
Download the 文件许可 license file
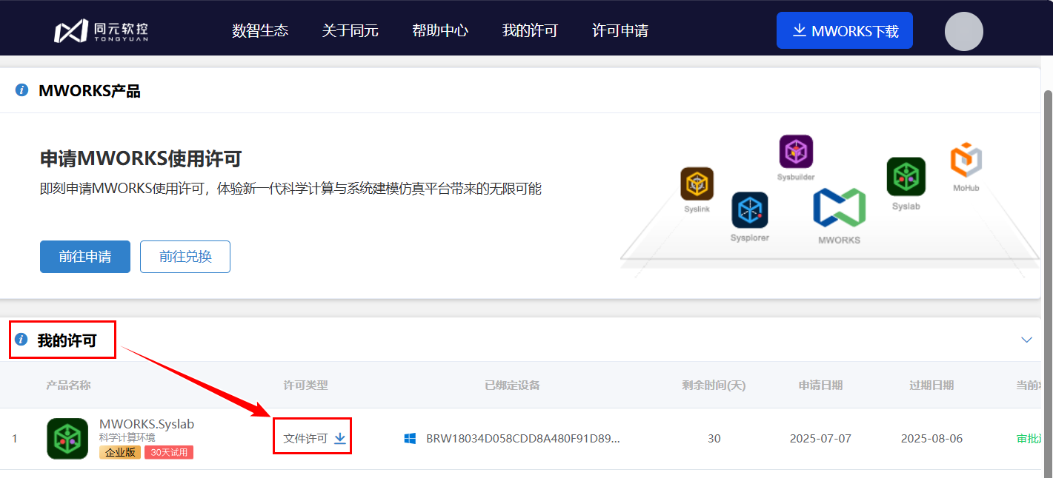tap(340, 438)
